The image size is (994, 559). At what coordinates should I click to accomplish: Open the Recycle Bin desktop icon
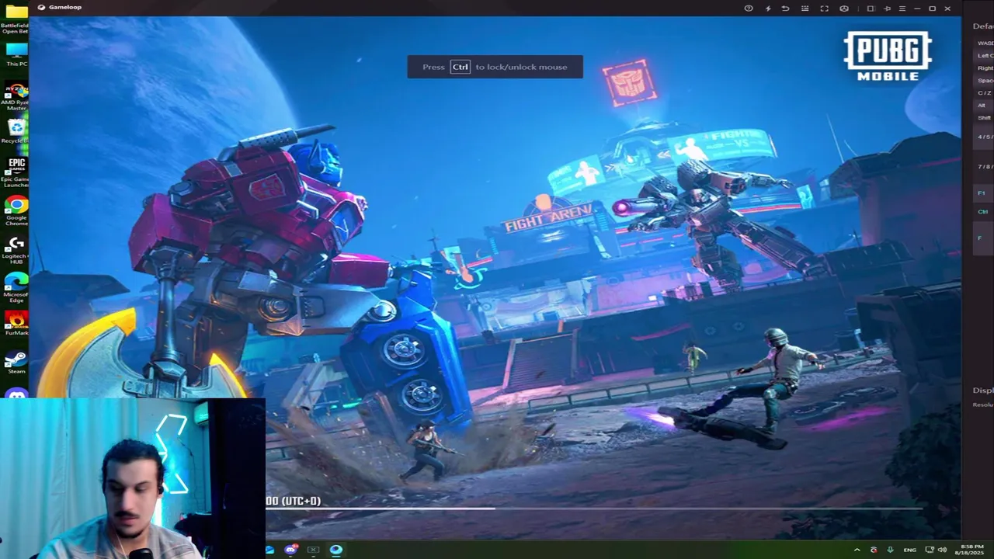click(x=16, y=130)
